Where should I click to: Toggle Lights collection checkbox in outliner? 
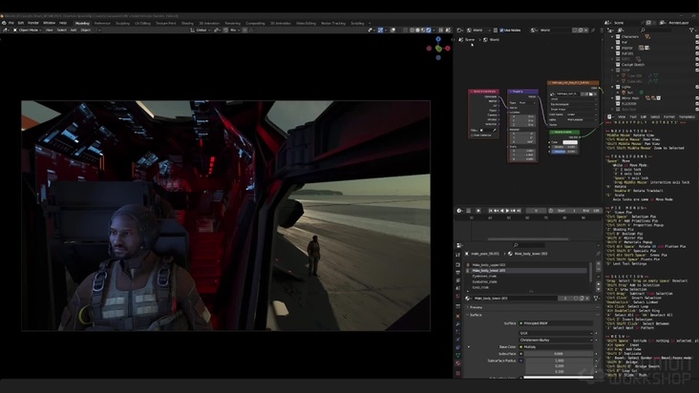click(x=697, y=87)
